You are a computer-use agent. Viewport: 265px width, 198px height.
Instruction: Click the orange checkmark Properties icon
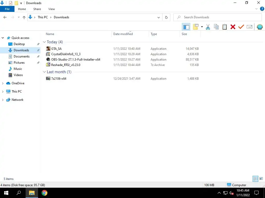click(x=241, y=27)
